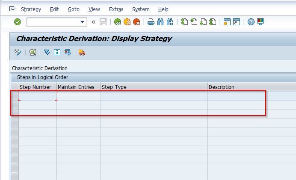Image resolution: width=296 pixels, height=180 pixels.
Task: Open the Extras menu
Action: click(x=116, y=9)
